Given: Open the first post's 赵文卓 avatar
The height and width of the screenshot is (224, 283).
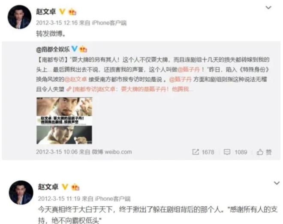Looking at the screenshot, I should click(19, 17).
